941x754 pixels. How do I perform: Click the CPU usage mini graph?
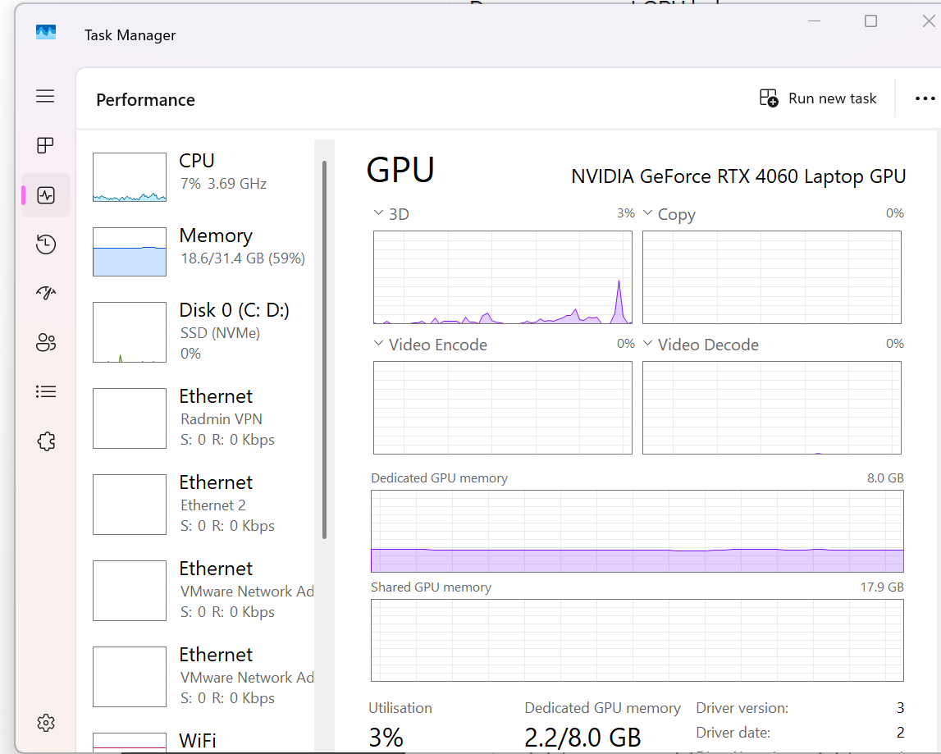[130, 177]
